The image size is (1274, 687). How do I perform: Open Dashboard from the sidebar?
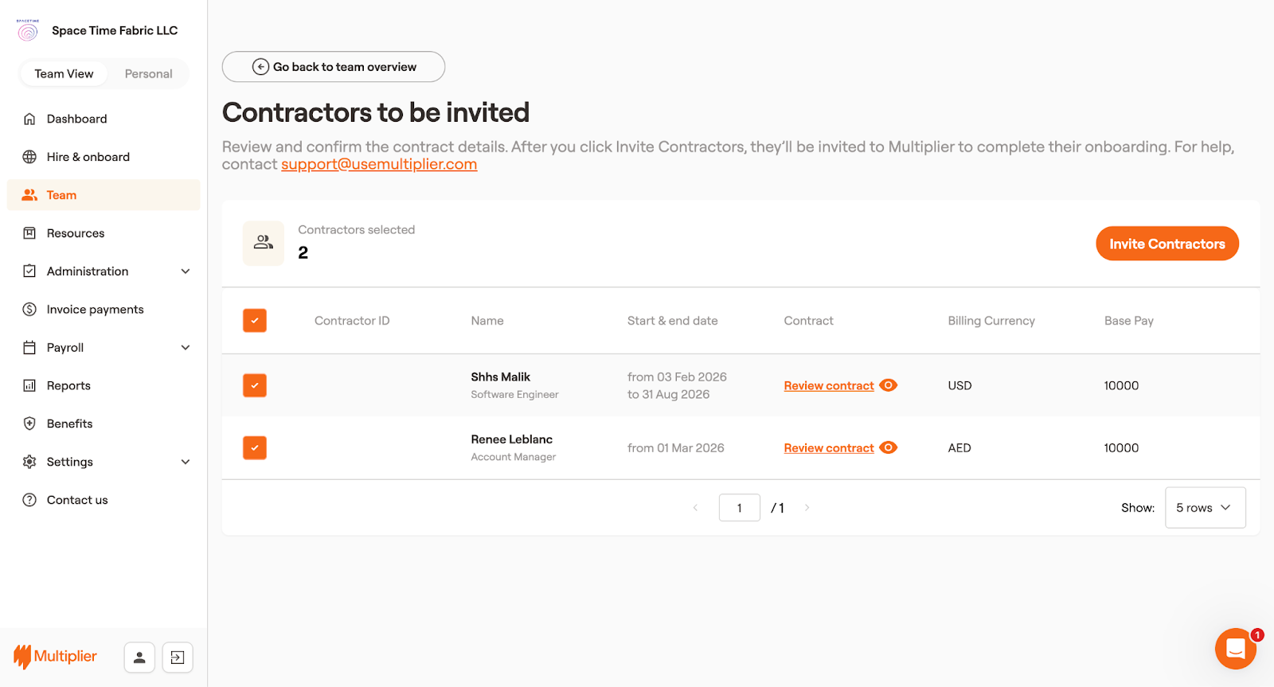tap(76, 119)
